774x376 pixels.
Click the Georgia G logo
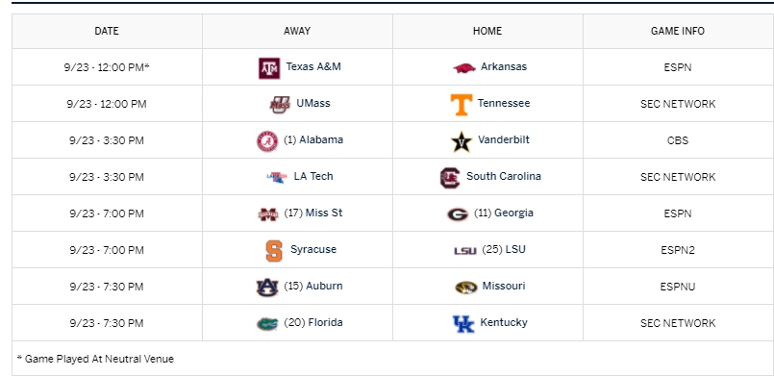[x=458, y=214]
